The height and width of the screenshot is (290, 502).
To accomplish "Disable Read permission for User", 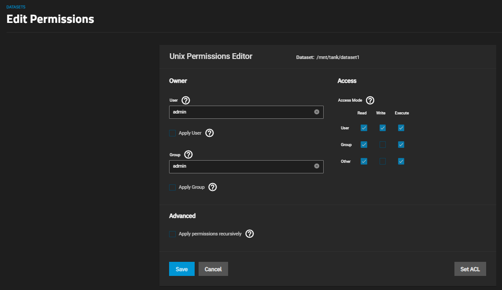I will coord(364,128).
